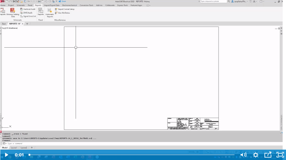Expand the Quick Access toolbar customize dropdown

57,1
